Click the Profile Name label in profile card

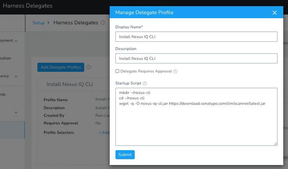point(56,100)
